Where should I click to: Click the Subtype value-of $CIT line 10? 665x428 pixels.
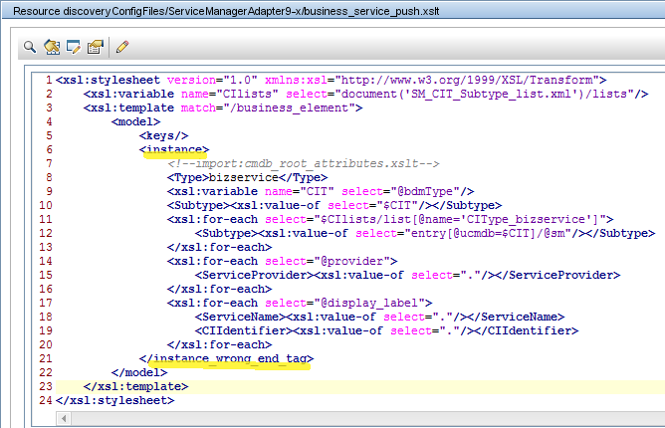334,206
